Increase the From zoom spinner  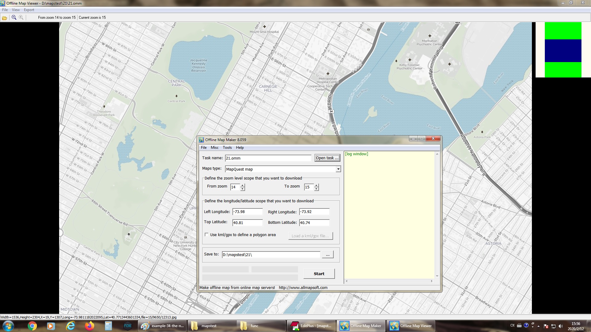coord(243,185)
